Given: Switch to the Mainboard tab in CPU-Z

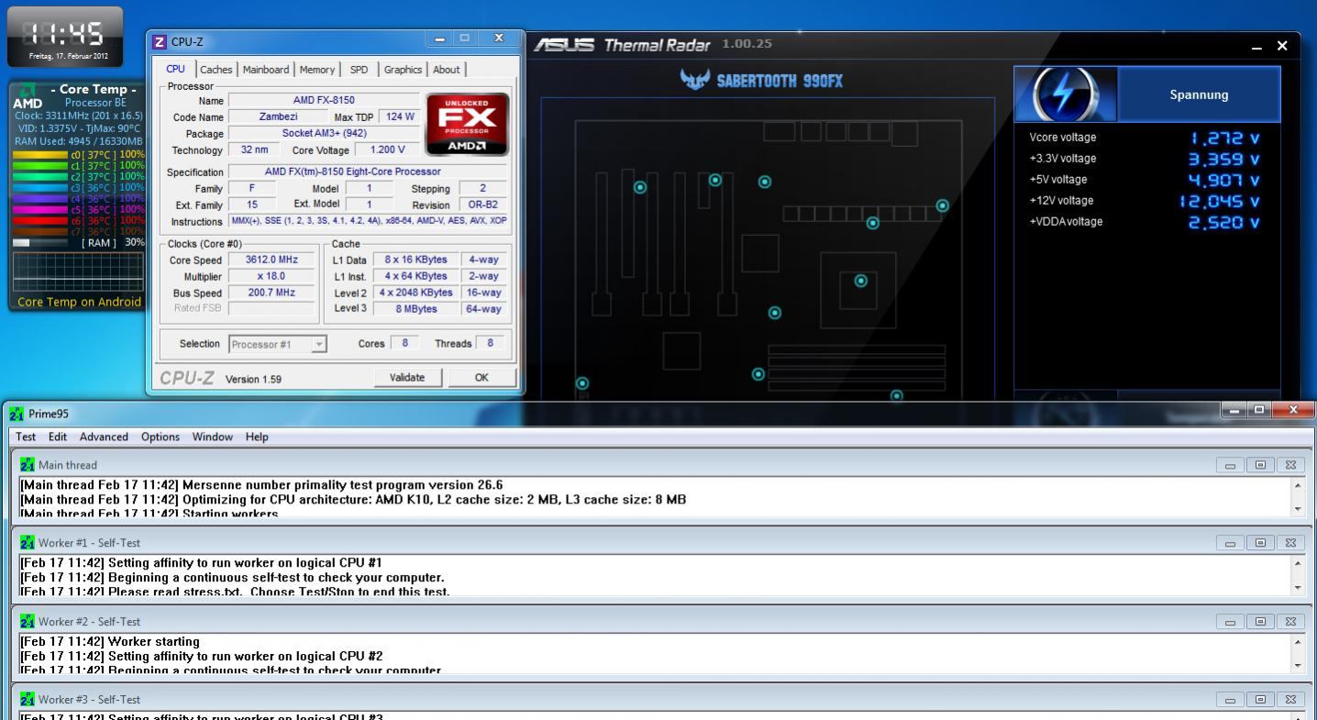Looking at the screenshot, I should pos(266,70).
